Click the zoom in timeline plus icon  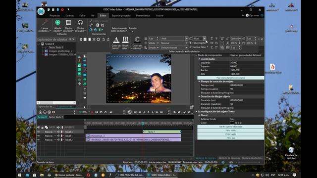41,112
